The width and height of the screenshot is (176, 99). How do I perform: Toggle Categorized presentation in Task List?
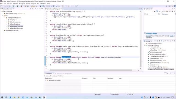157,11
